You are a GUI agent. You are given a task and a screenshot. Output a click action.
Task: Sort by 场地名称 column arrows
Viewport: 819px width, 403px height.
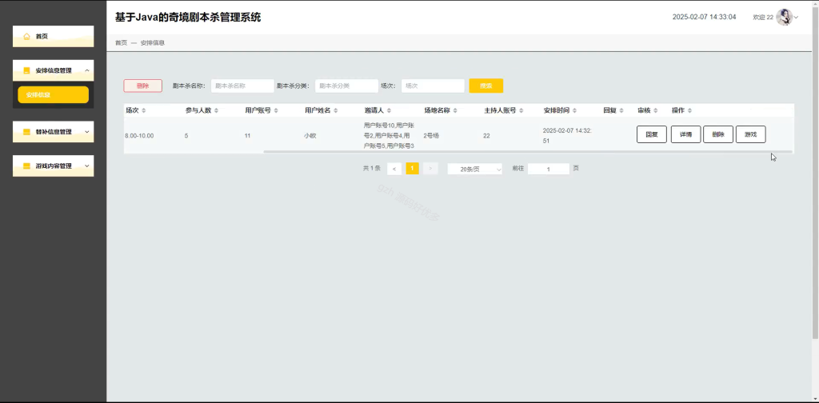pos(455,110)
